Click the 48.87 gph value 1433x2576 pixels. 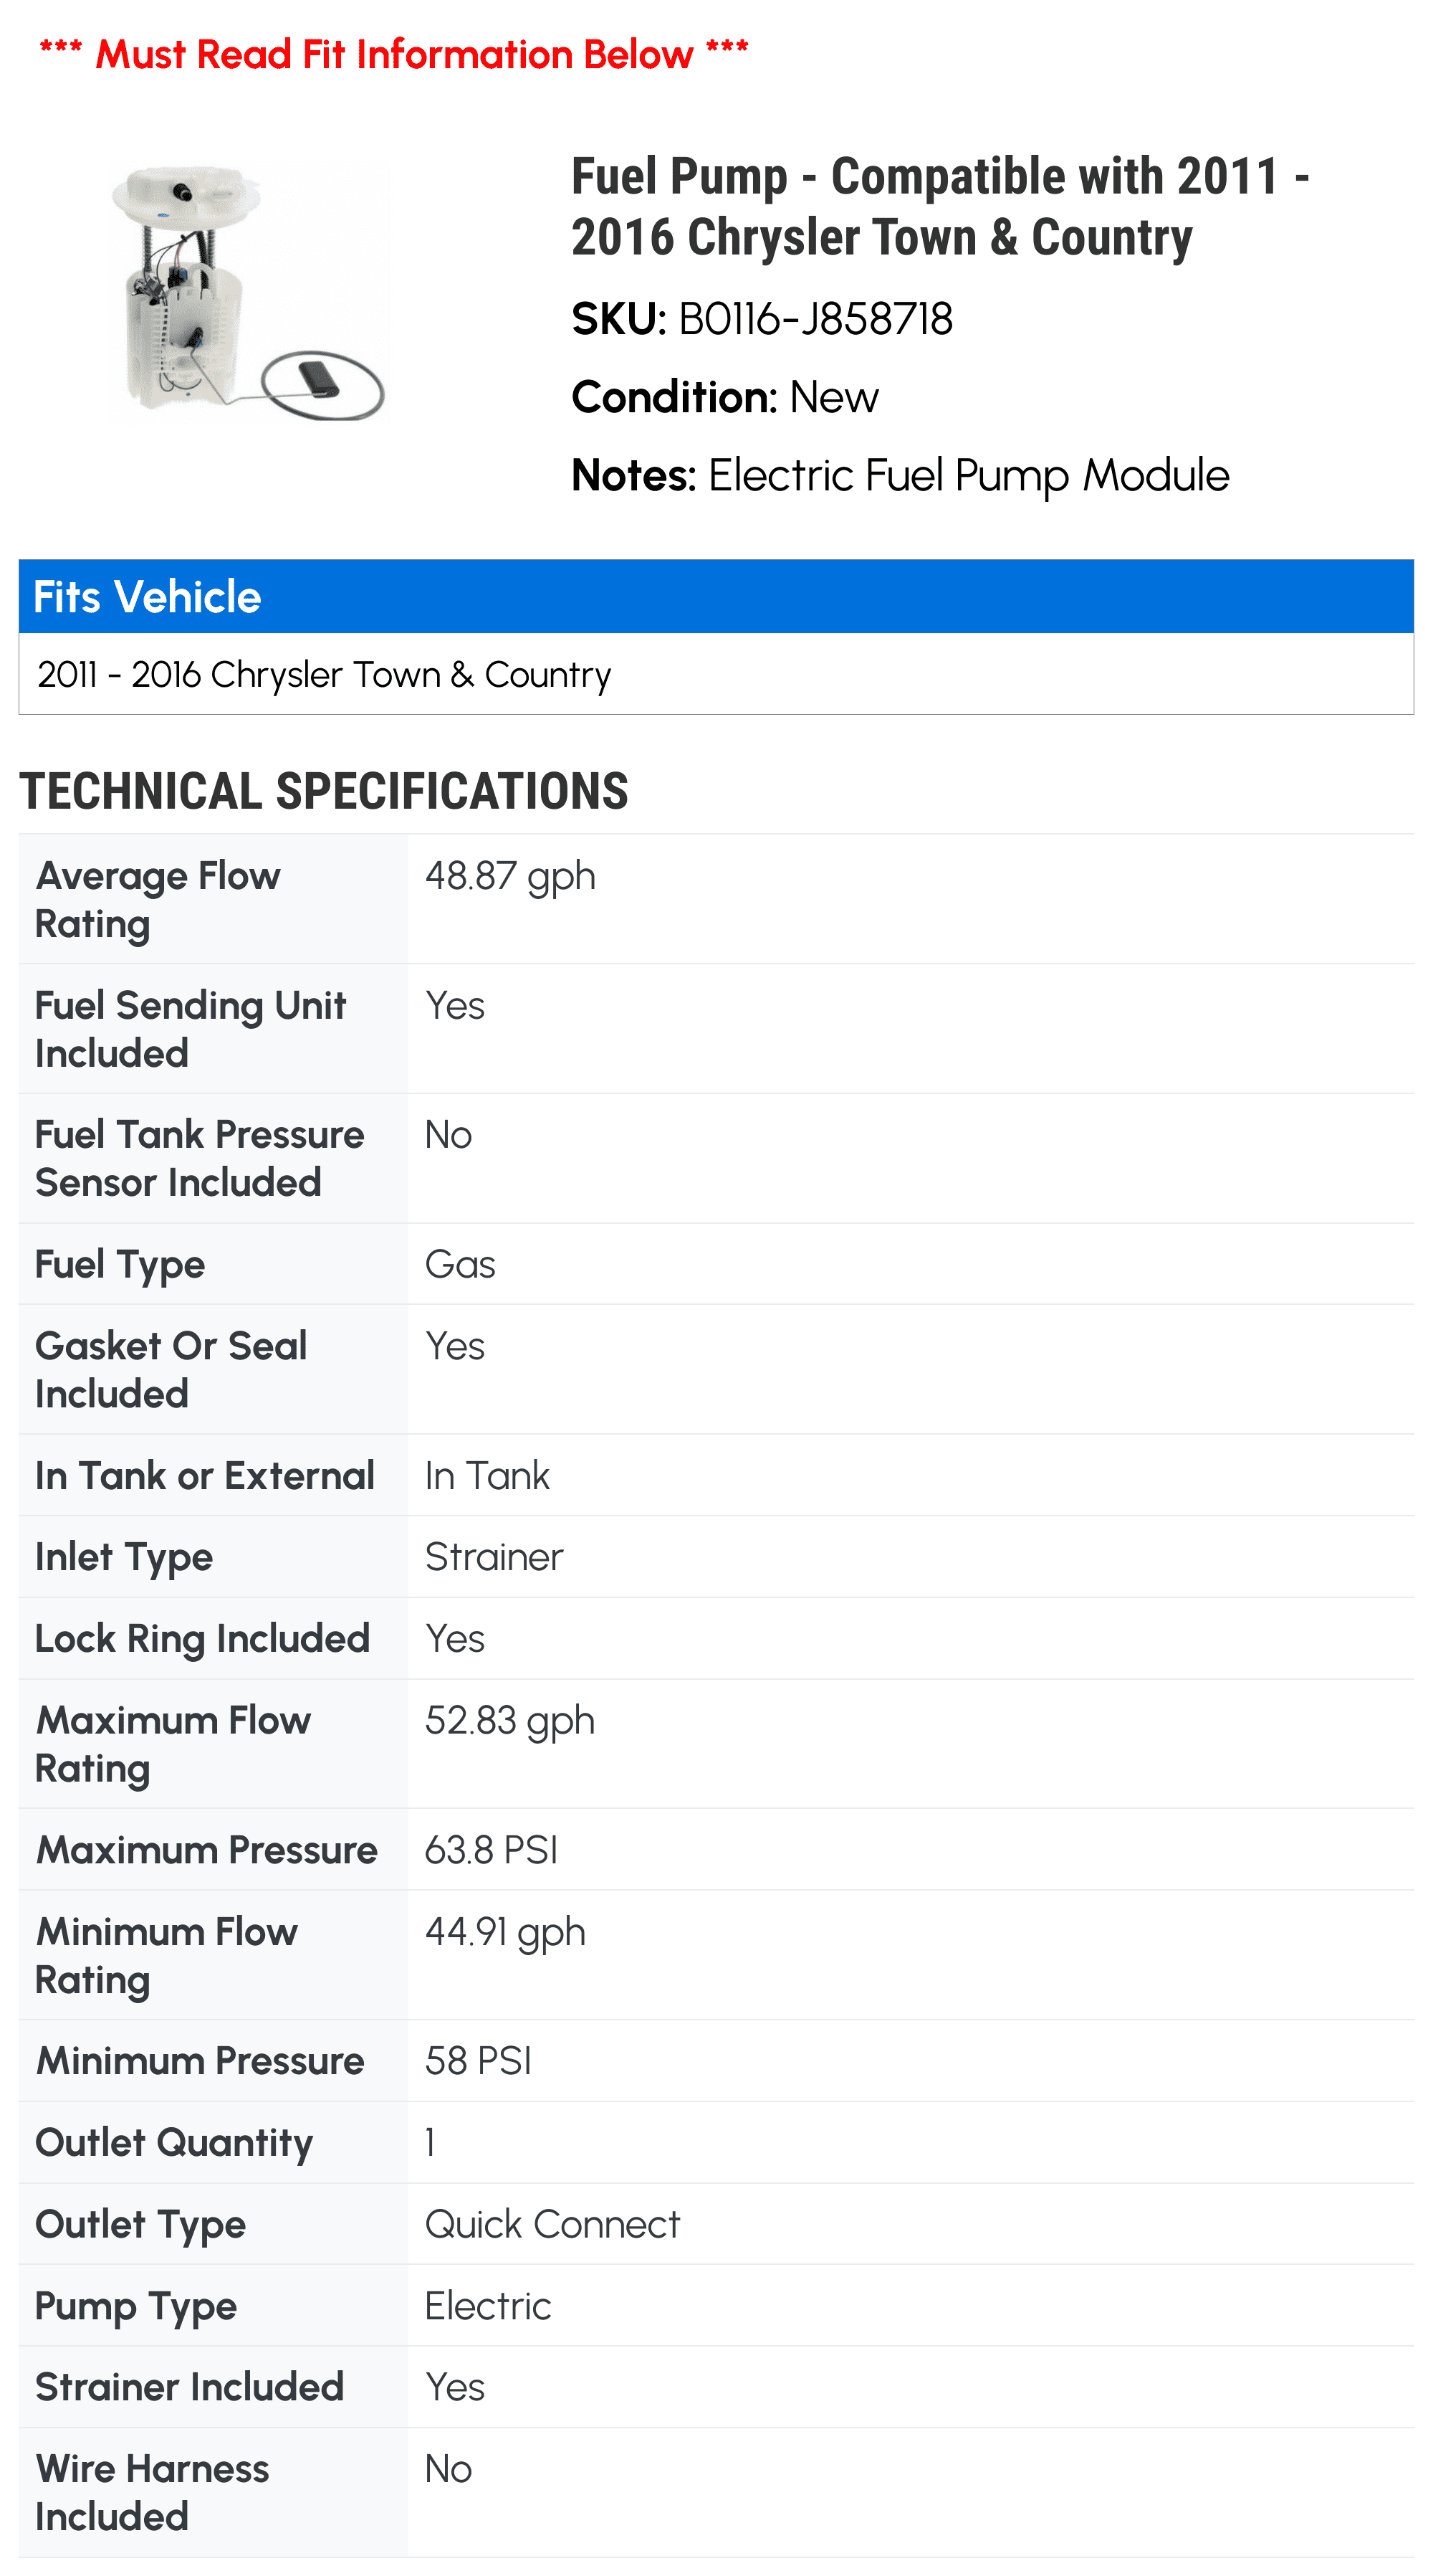point(509,876)
